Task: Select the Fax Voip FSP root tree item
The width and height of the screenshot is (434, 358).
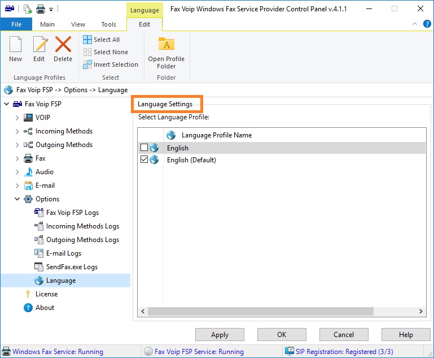Action: (37, 104)
